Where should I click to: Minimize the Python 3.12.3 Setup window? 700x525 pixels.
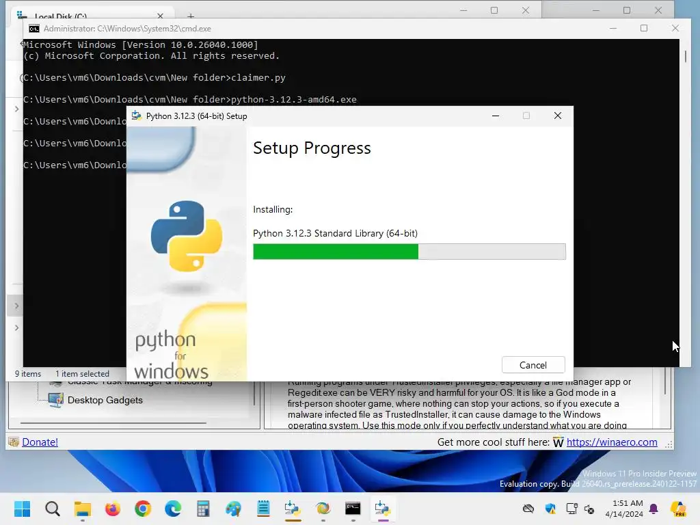(x=496, y=116)
